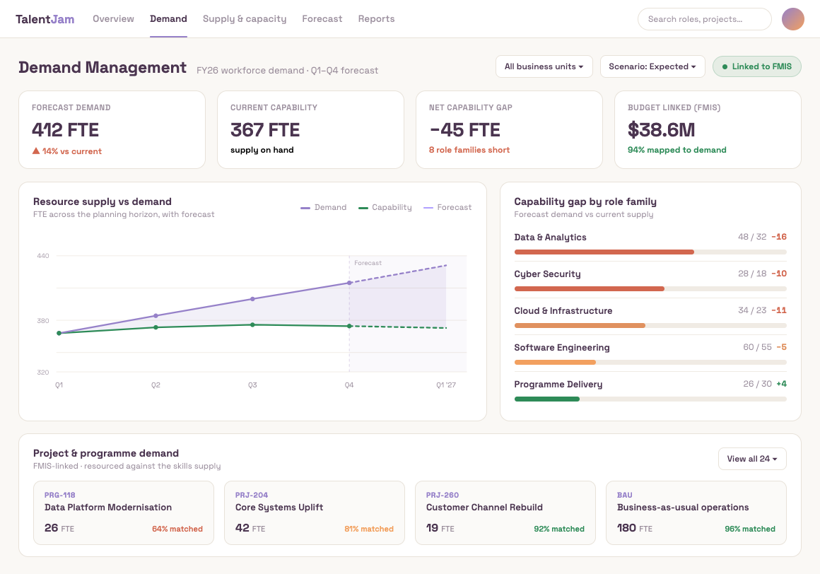The width and height of the screenshot is (820, 574).
Task: Click the Forecast region label in chart
Action: click(368, 263)
